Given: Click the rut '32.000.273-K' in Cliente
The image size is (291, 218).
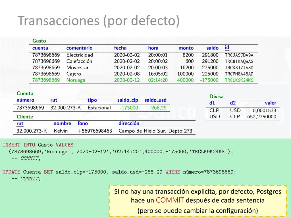Looking at the screenshot, I should coord(32,131).
